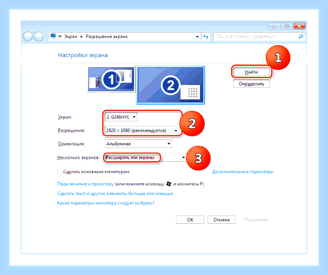
Task: Click the control panel icon in address bar
Action: (53, 36)
